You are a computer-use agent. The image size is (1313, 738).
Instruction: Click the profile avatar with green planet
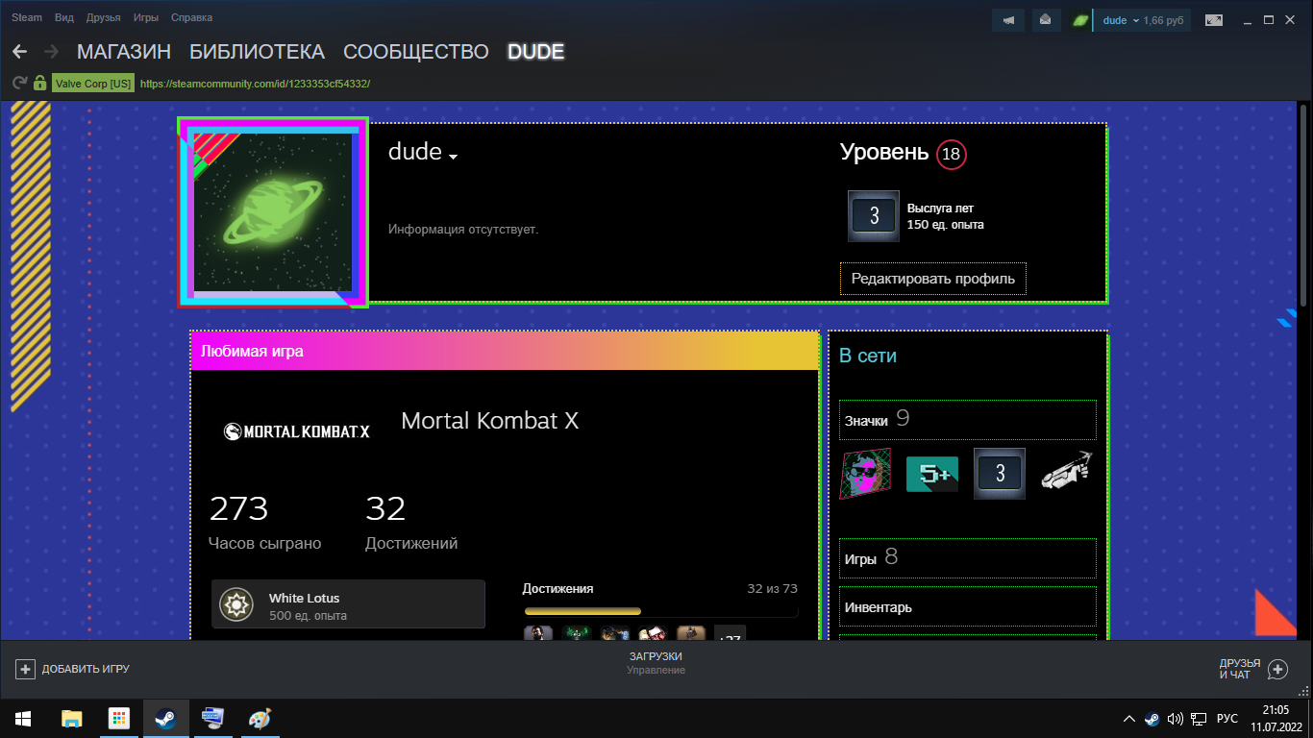(272, 212)
